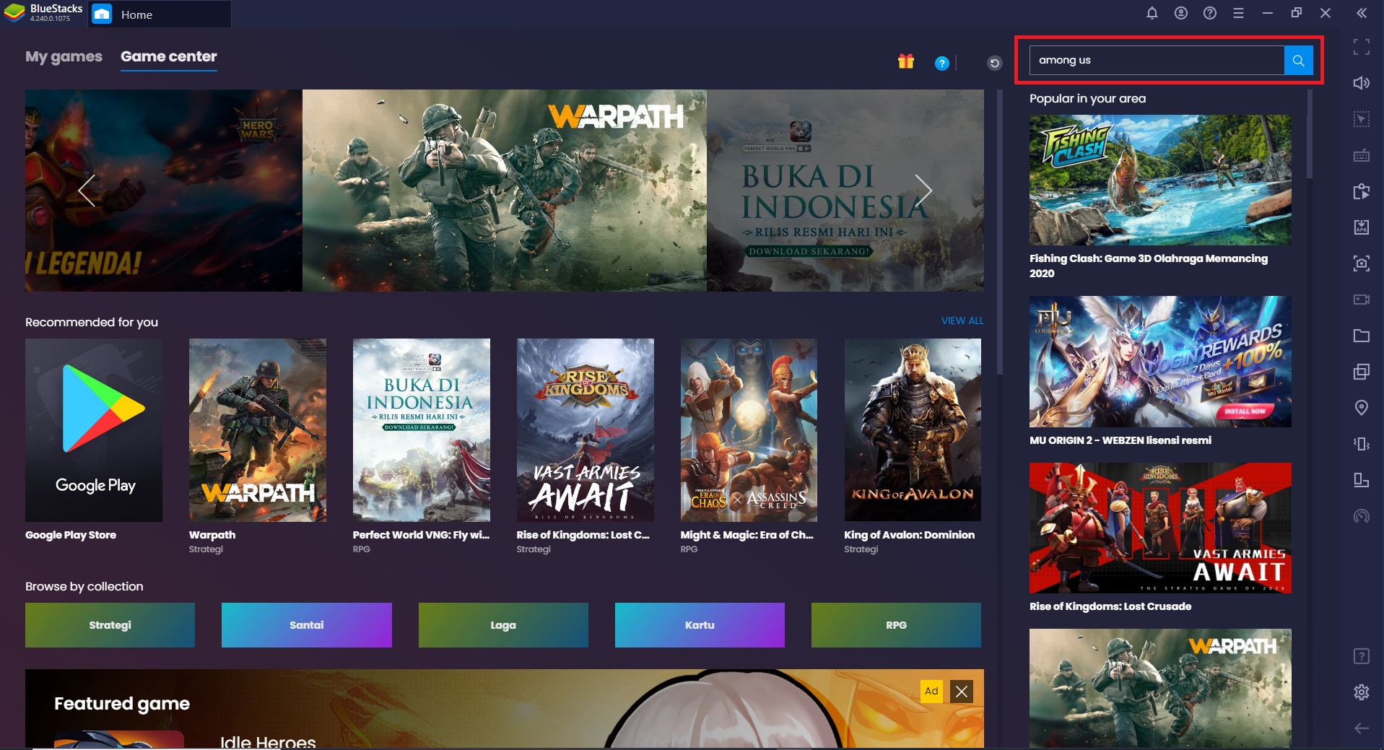Click the yellow Ad label
The width and height of the screenshot is (1384, 750).
point(931,692)
